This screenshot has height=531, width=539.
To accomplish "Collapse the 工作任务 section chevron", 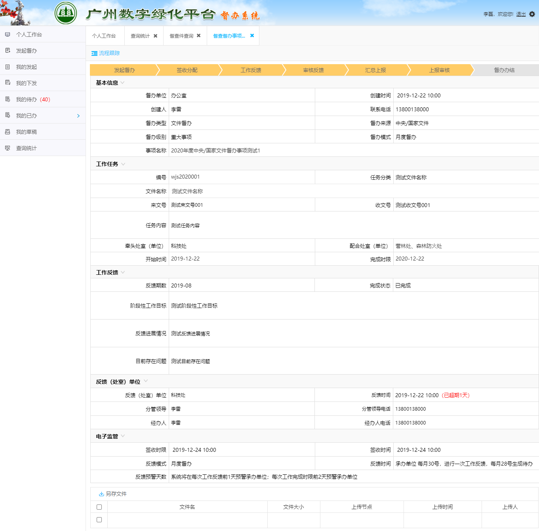I will 123,164.
